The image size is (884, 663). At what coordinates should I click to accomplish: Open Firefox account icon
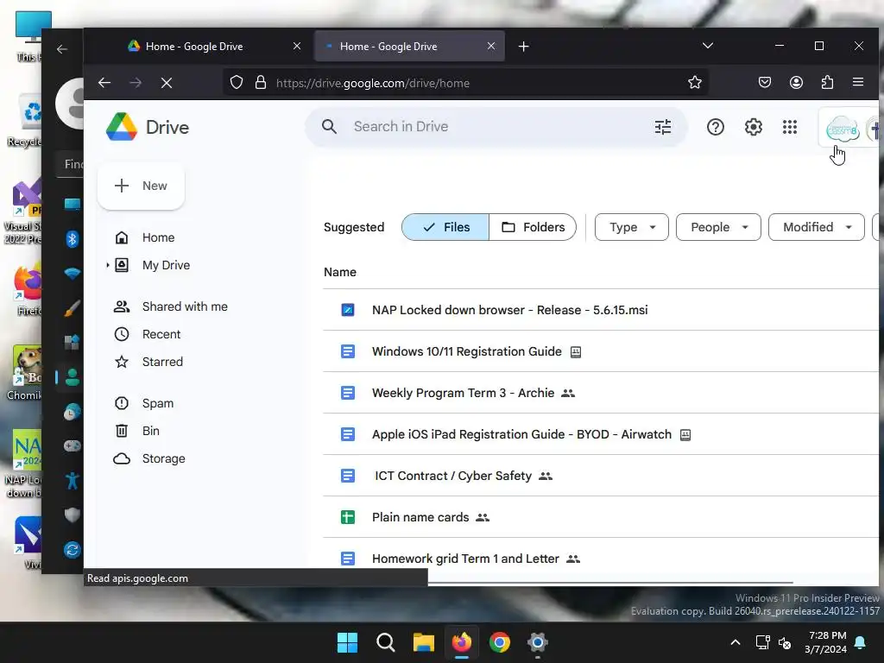[x=796, y=83]
